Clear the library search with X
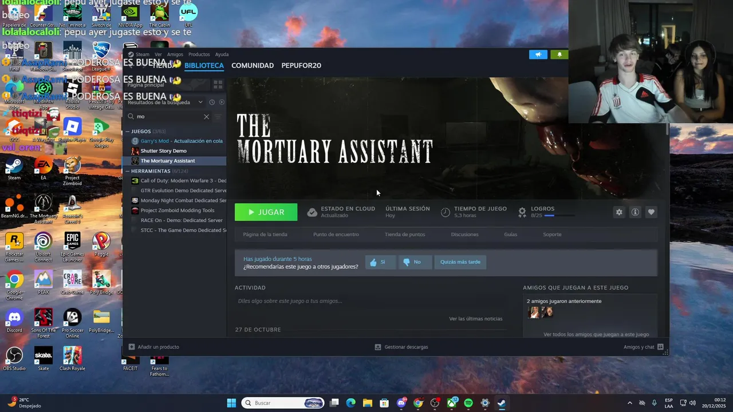The width and height of the screenshot is (733, 412). [207, 117]
